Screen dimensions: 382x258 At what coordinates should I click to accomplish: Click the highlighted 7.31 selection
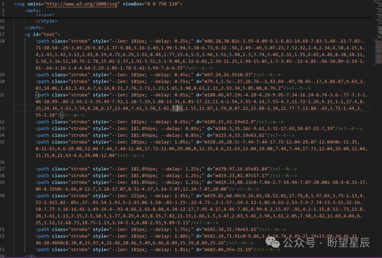(x=177, y=108)
